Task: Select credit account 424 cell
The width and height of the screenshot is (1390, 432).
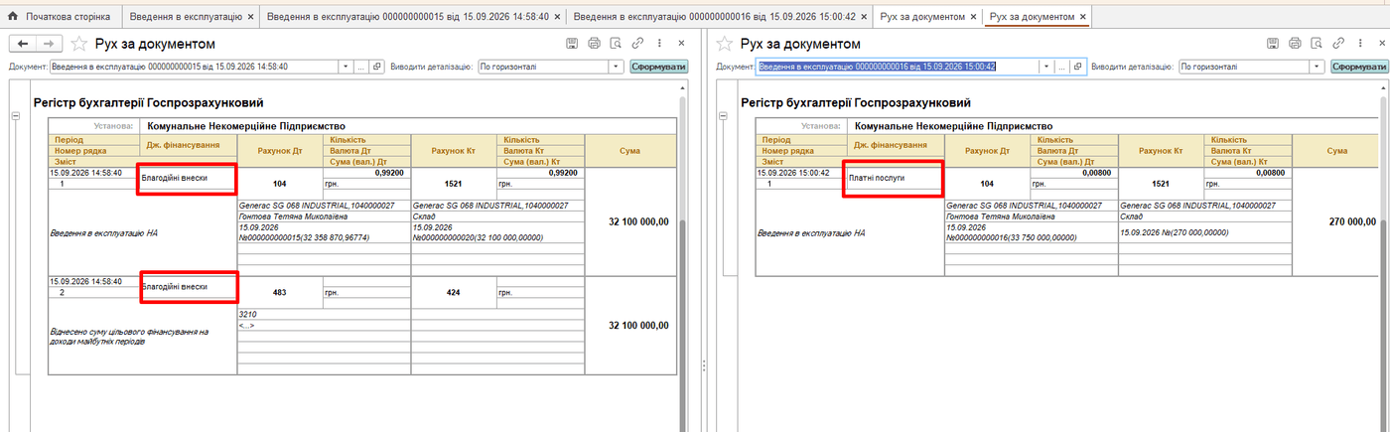Action: (x=453, y=292)
